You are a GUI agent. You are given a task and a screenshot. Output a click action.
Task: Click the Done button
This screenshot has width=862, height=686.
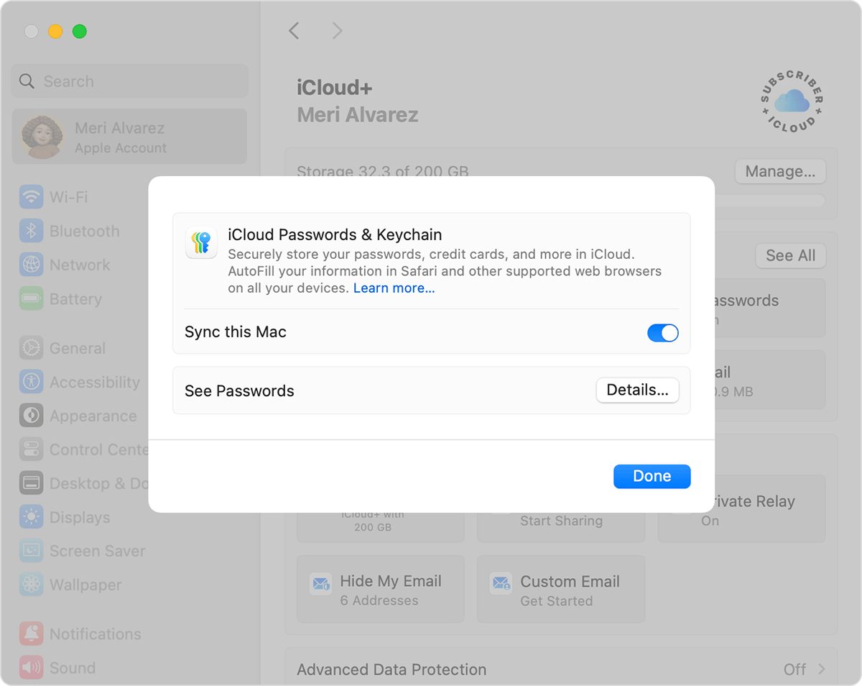pos(652,476)
